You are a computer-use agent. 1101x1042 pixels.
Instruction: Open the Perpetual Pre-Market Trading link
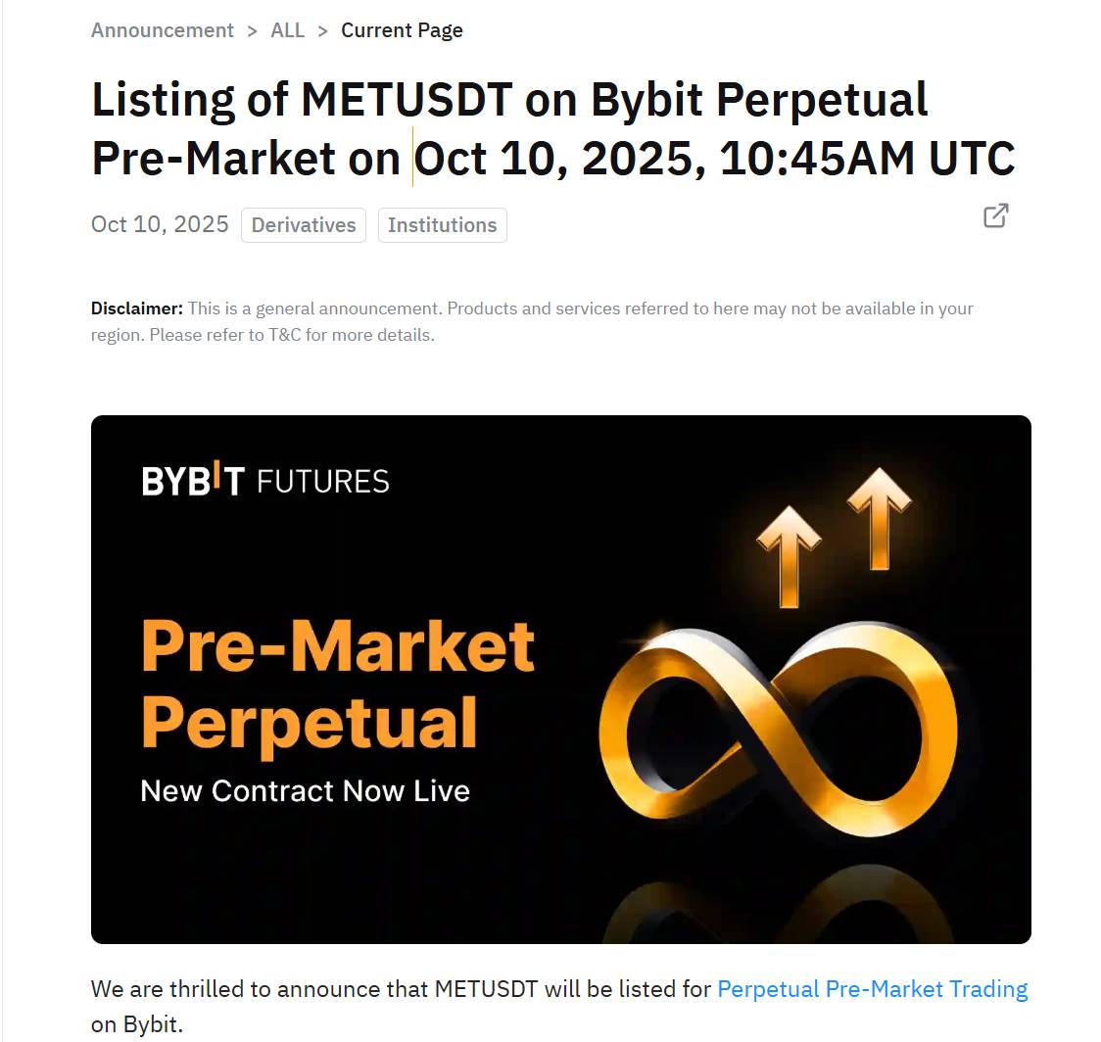[872, 989]
